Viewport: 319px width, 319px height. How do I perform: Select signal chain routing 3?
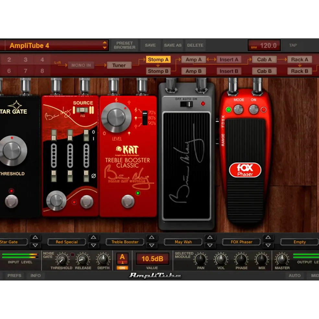(x=26, y=60)
